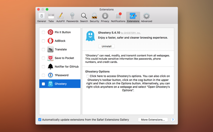The image size is (213, 132).
Task: Select the 1Password extension icon
Action: [x=50, y=75]
